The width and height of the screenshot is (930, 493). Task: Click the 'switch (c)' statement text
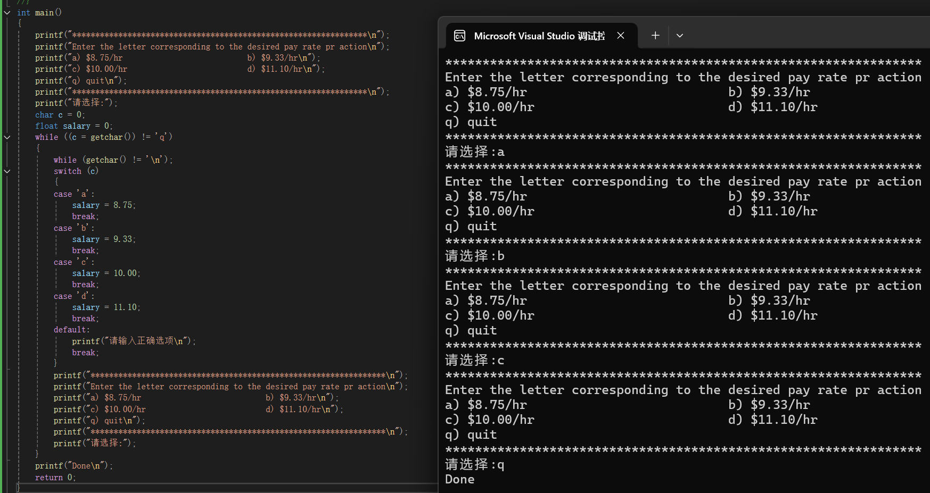(x=76, y=171)
